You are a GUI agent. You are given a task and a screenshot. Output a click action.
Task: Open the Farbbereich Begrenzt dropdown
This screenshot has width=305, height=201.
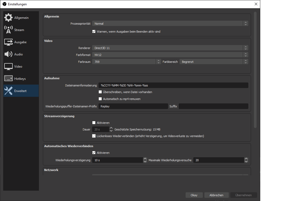point(214,62)
